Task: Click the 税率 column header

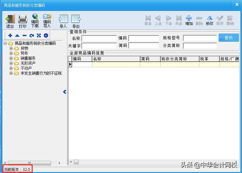Action: tap(209, 59)
